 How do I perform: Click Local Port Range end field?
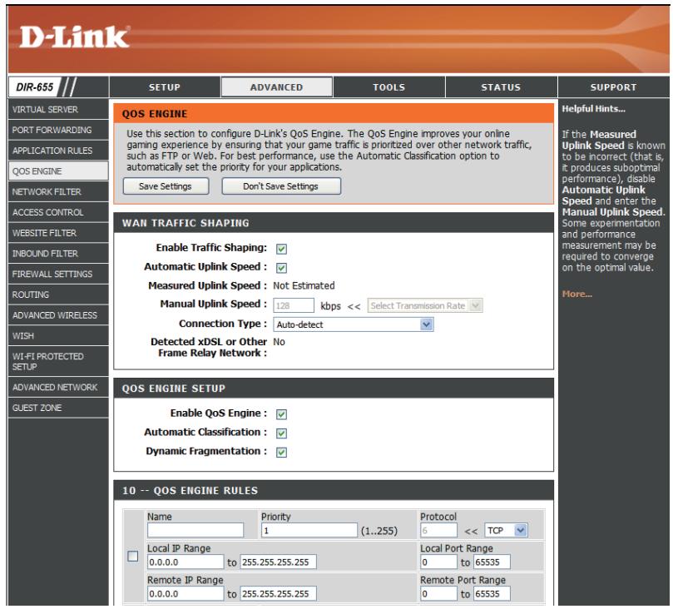tap(492, 562)
